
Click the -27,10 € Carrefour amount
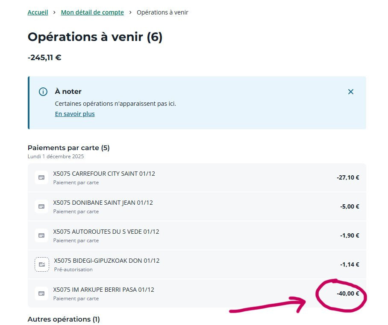click(348, 177)
